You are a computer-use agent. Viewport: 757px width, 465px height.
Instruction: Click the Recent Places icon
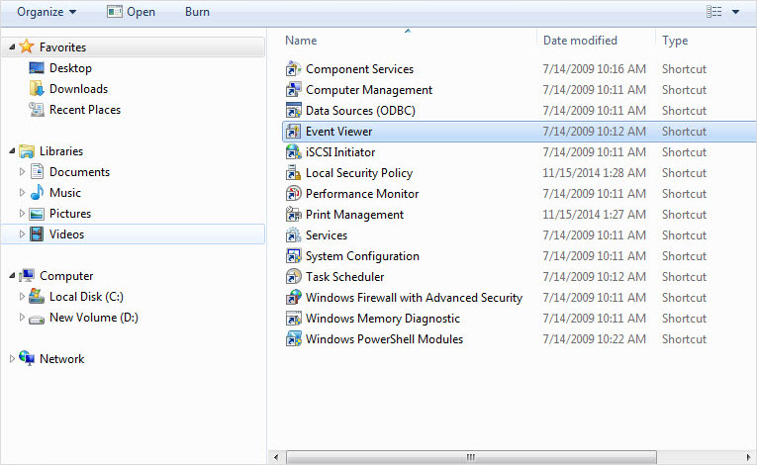click(x=37, y=110)
